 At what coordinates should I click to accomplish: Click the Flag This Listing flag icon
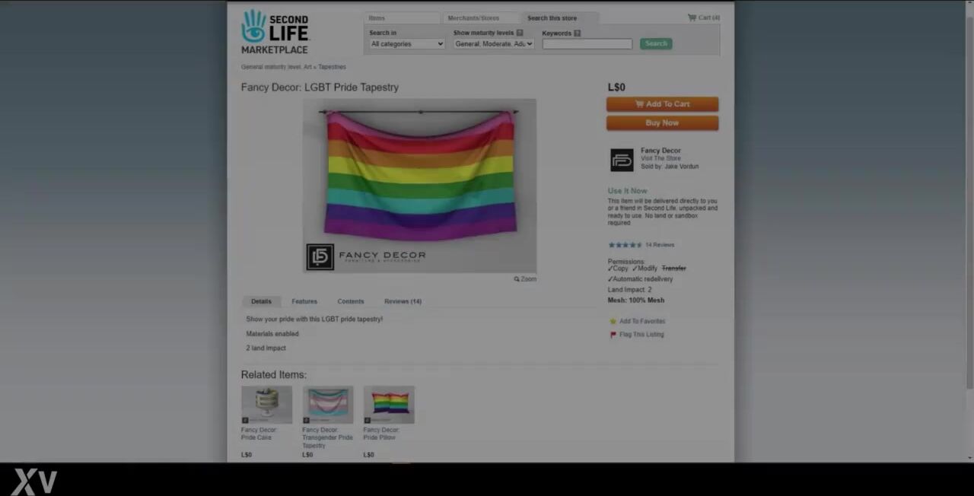tap(613, 335)
